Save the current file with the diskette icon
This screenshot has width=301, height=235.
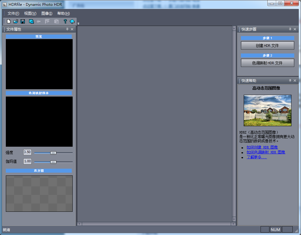pyautogui.click(x=23, y=21)
